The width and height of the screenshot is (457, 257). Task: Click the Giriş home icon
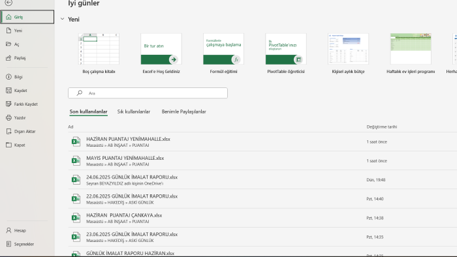(8, 17)
